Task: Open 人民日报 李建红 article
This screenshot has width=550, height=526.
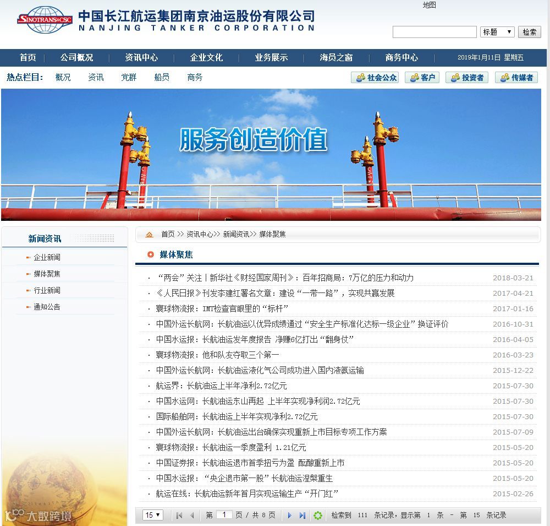Action: coord(275,294)
